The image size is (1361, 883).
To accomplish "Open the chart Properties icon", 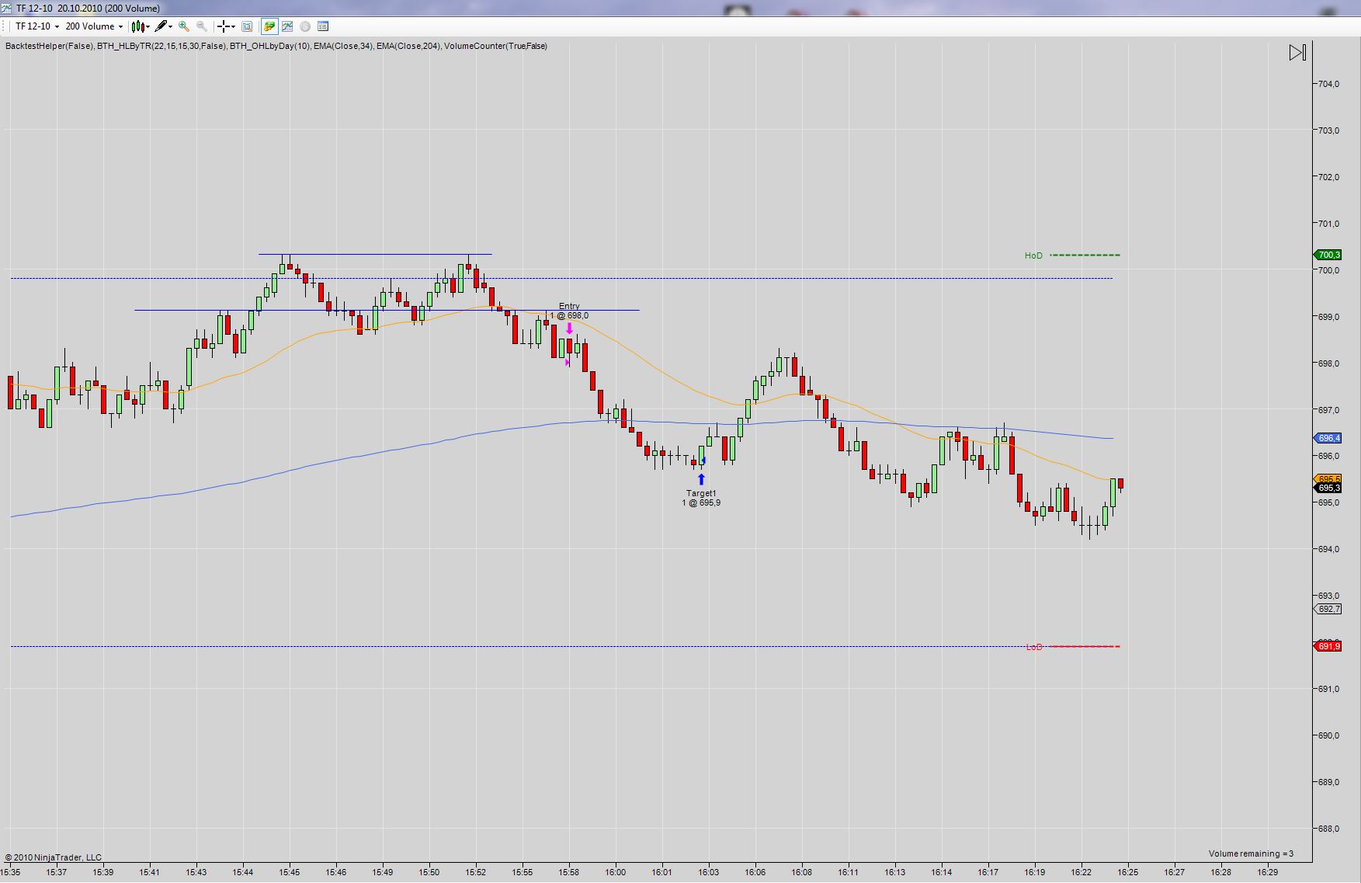I will pyautogui.click(x=323, y=26).
